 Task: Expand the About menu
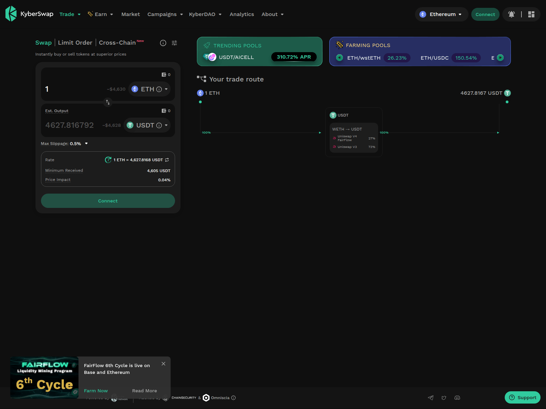pyautogui.click(x=273, y=14)
